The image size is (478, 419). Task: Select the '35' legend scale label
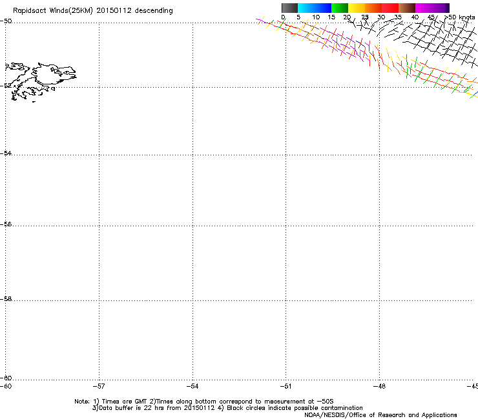pos(398,17)
